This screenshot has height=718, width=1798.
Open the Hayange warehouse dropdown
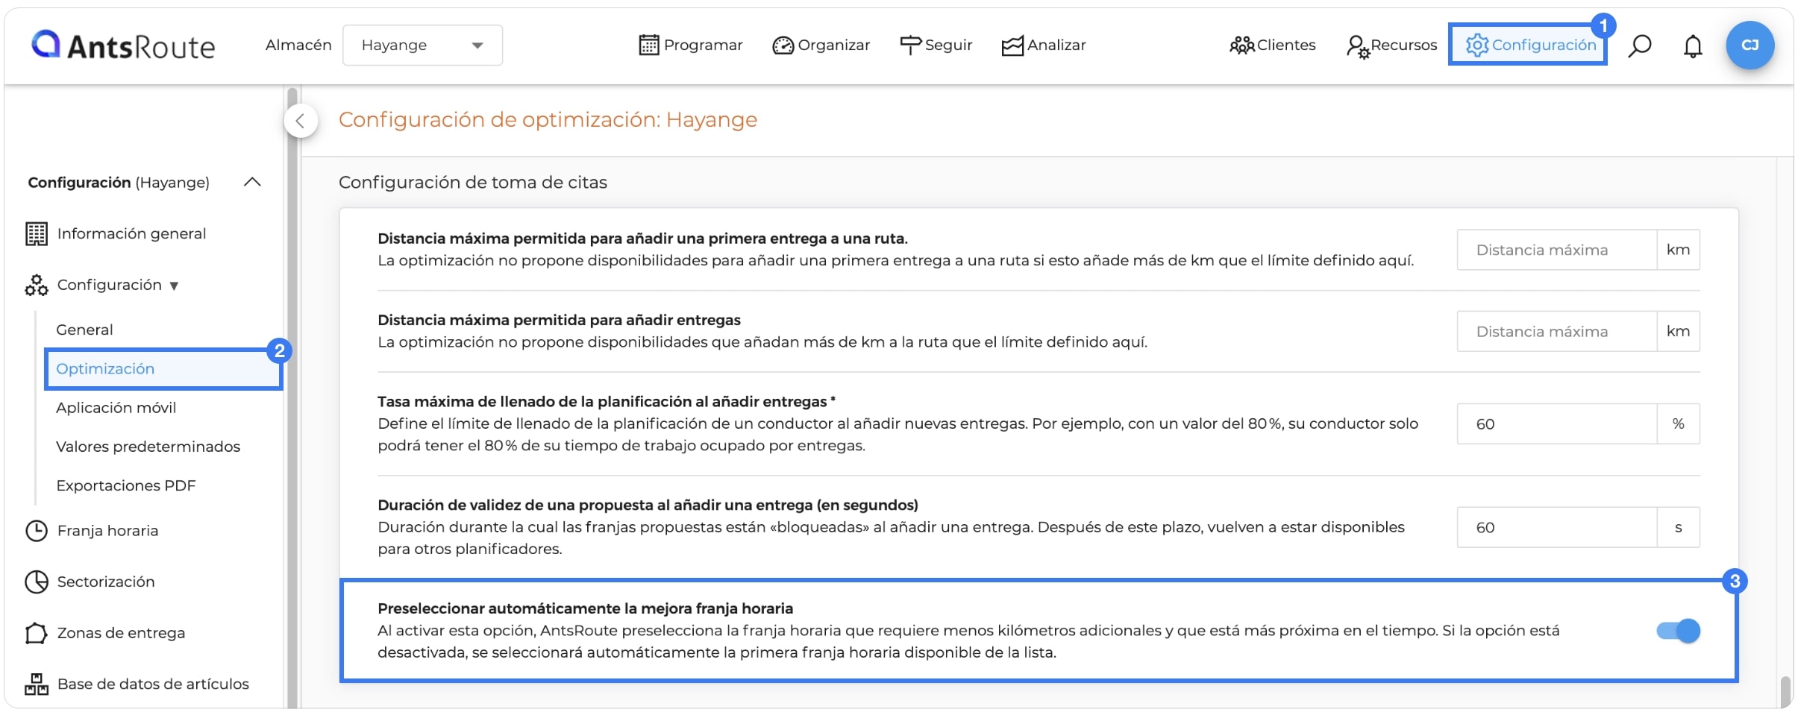coord(422,45)
